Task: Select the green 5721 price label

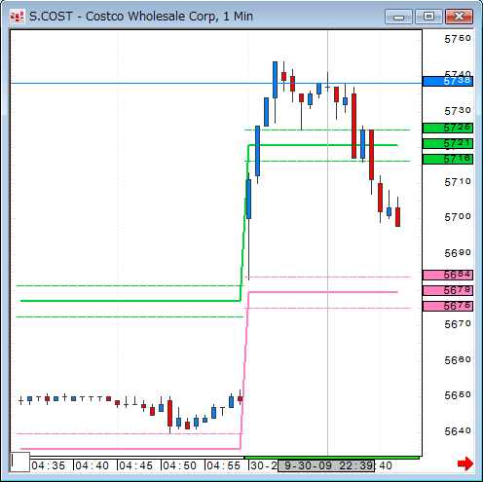Action: tap(448, 143)
